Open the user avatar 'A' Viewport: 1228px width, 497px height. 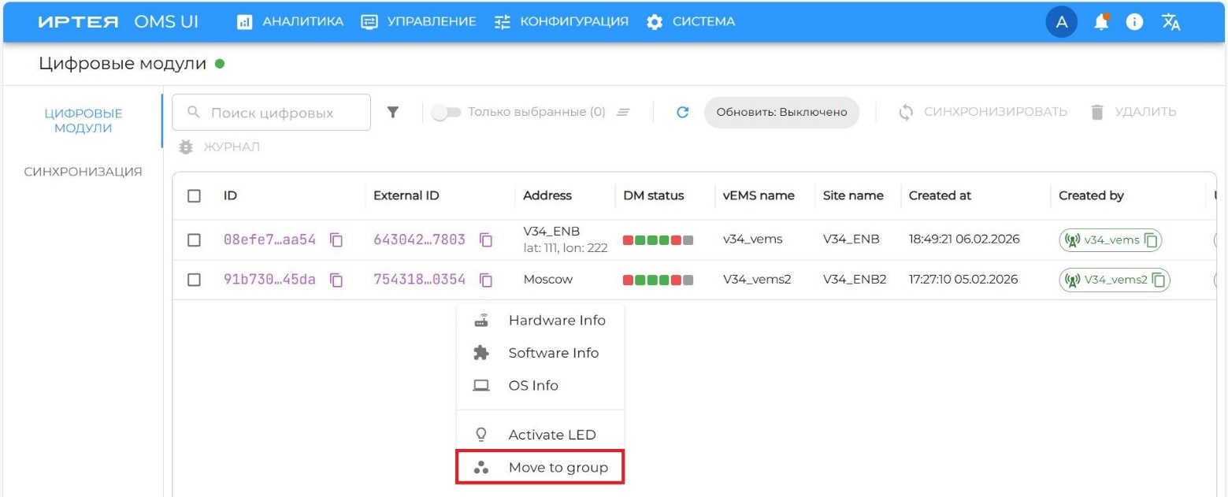coord(1061,22)
